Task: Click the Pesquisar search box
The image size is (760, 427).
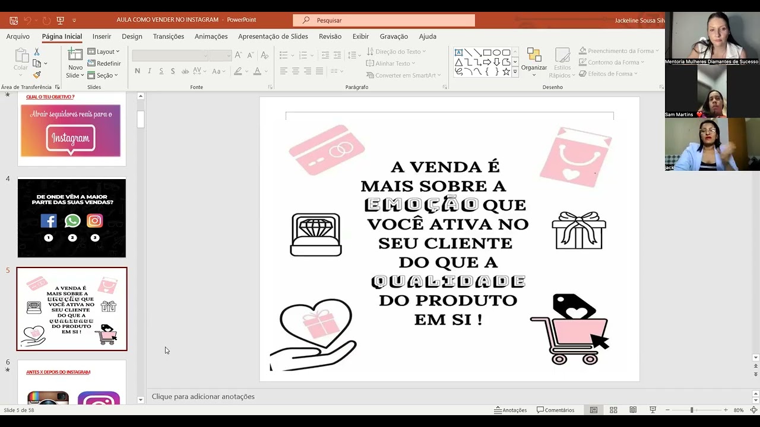Action: (x=384, y=20)
